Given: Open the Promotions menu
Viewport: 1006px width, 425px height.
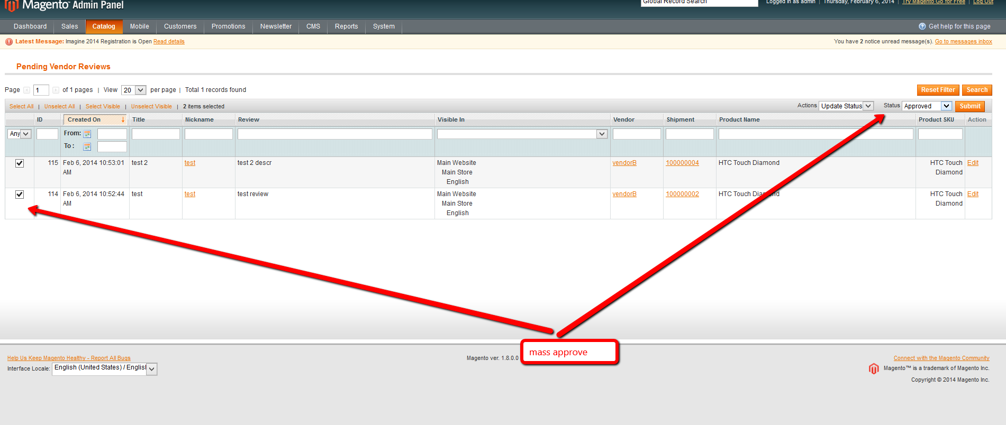Looking at the screenshot, I should [x=229, y=26].
